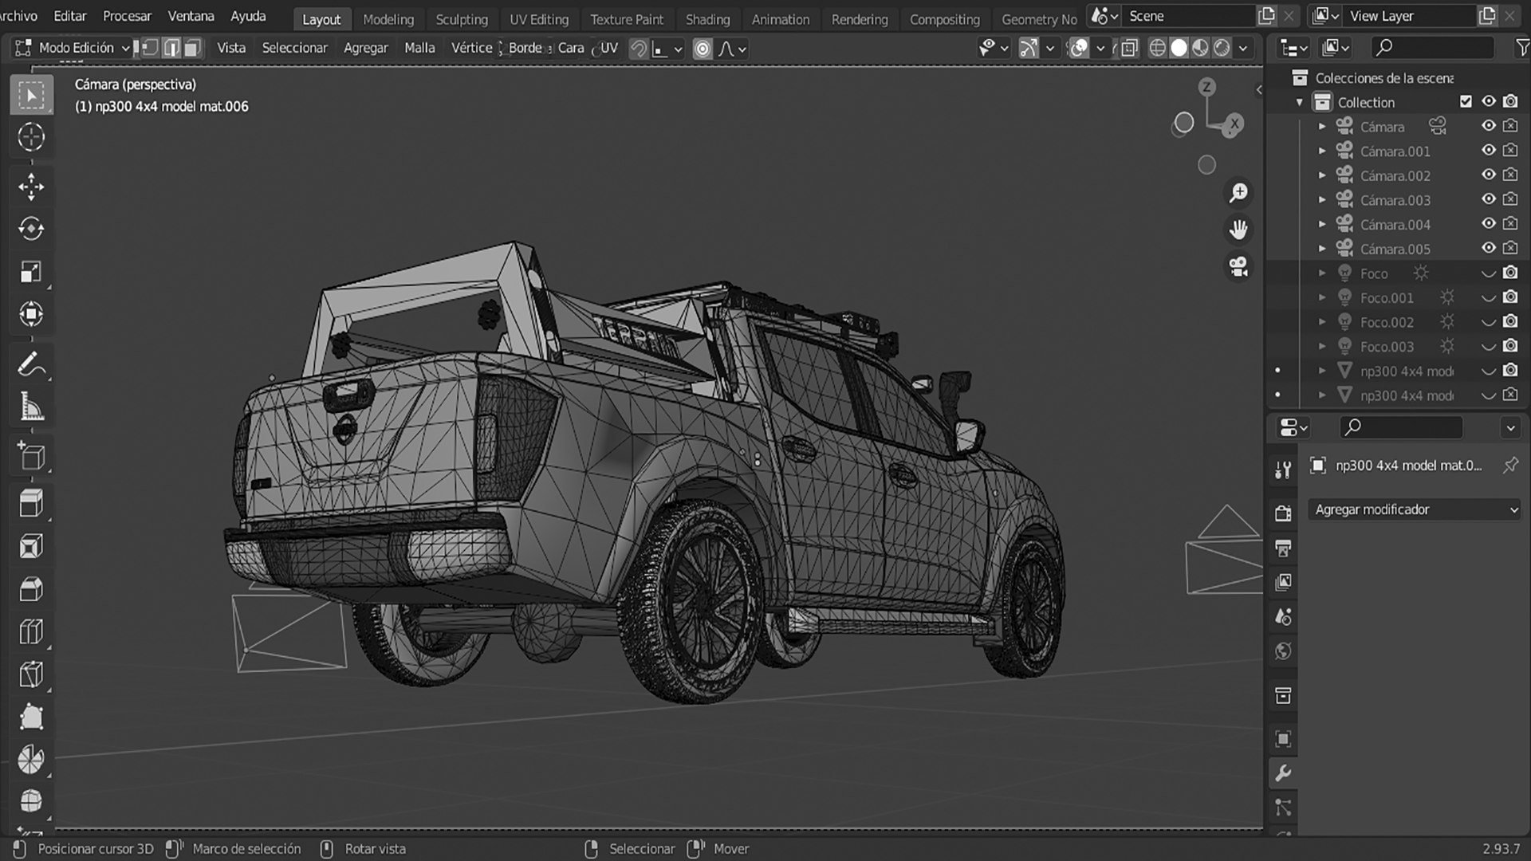Open the Ventana menu

[x=191, y=16]
